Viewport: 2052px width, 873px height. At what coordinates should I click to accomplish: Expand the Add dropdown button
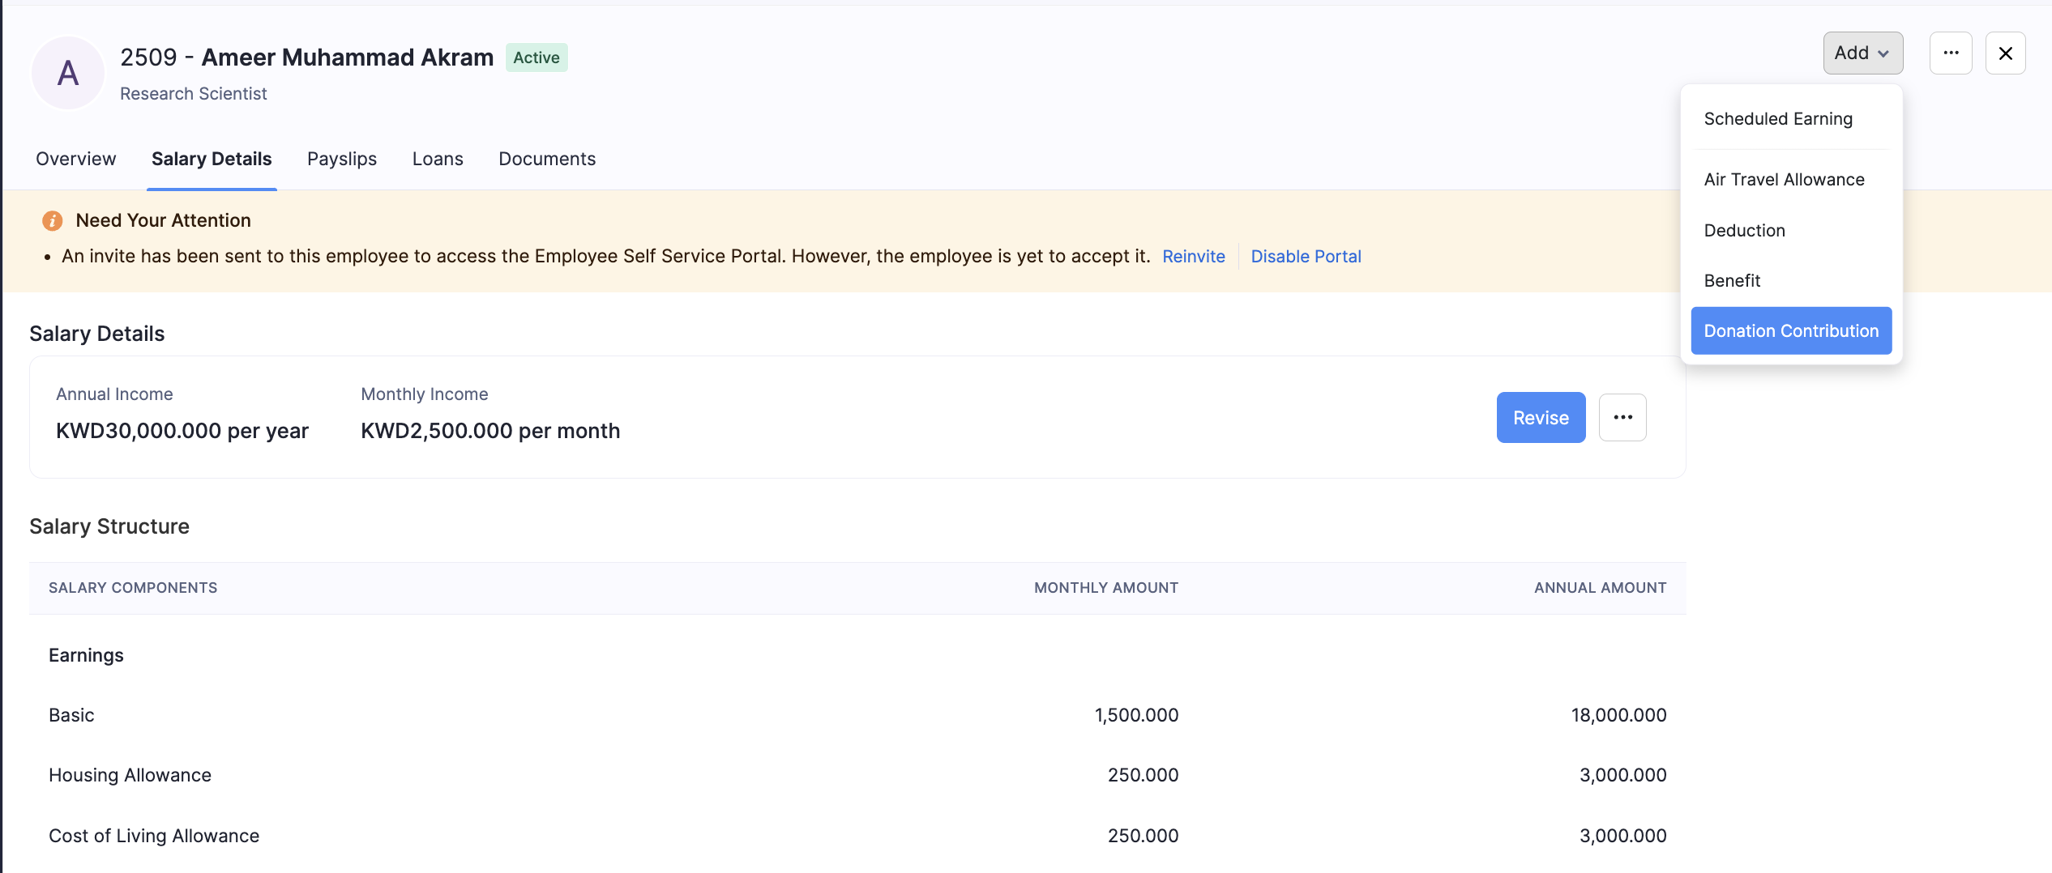click(x=1862, y=53)
